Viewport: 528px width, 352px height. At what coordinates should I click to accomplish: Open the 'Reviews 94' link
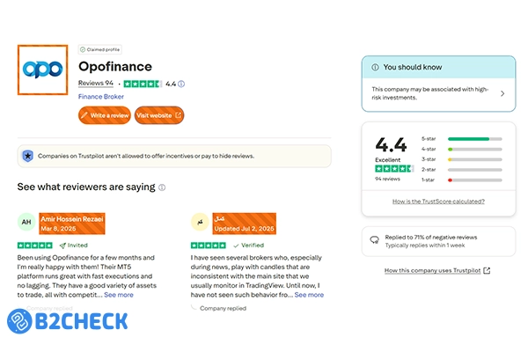pos(97,84)
